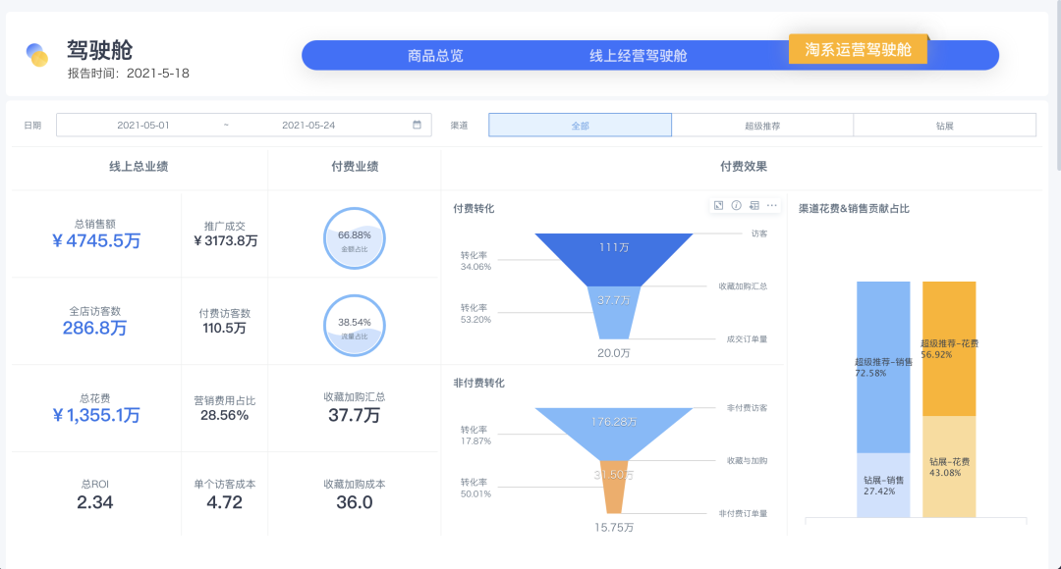Click the 转化率 34.06% label

tap(475, 261)
